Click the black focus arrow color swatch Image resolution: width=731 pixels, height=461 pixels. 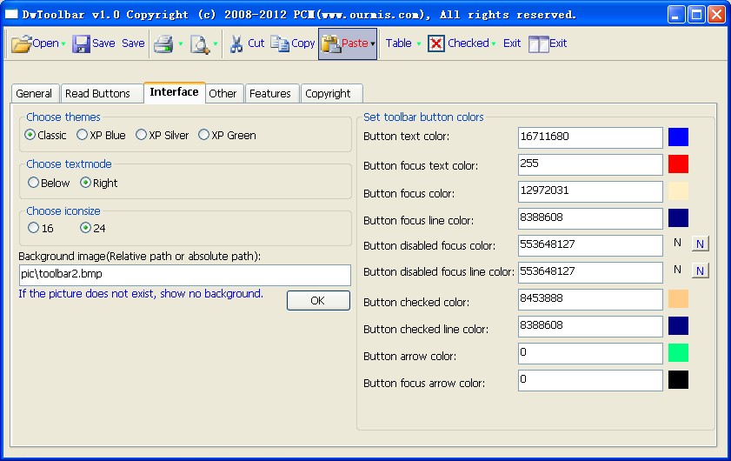coord(678,380)
